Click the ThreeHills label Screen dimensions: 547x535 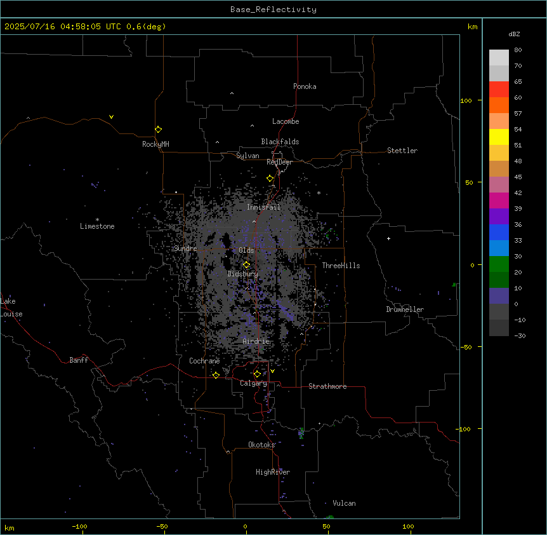pyautogui.click(x=341, y=266)
